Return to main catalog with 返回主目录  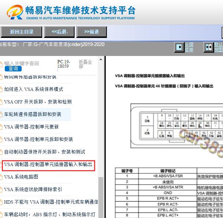coord(21,32)
